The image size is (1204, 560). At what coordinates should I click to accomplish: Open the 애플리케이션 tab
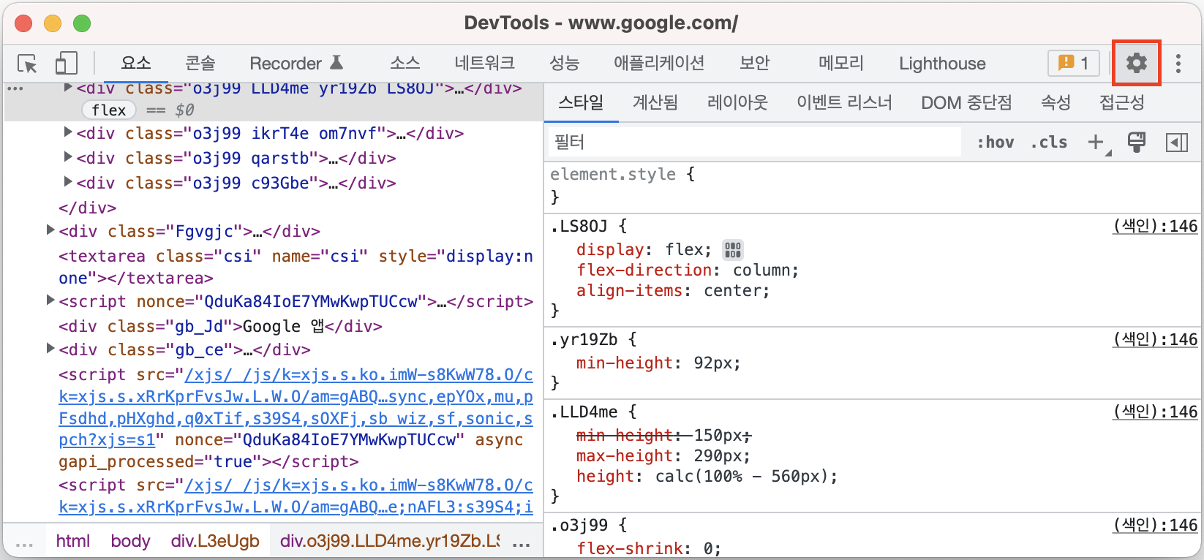pos(659,64)
